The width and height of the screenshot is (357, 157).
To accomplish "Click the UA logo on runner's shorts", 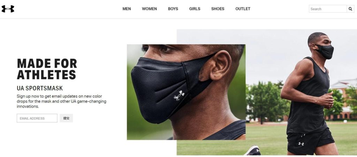I will click(301, 144).
